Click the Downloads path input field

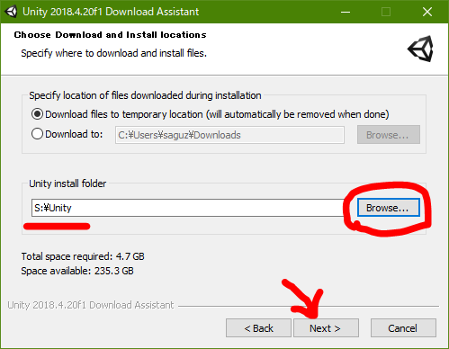[x=229, y=135]
